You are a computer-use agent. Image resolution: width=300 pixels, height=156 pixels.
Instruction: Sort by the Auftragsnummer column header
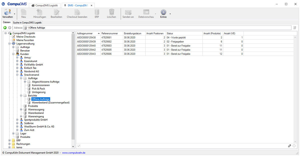point(88,34)
